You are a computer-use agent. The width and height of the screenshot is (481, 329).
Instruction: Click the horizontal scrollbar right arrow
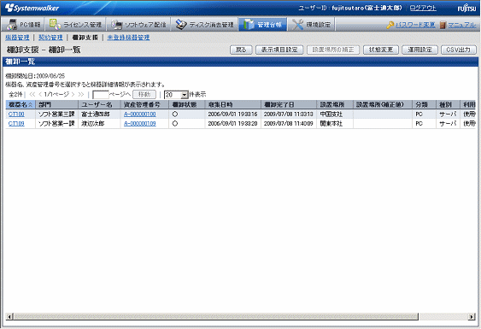(472, 316)
